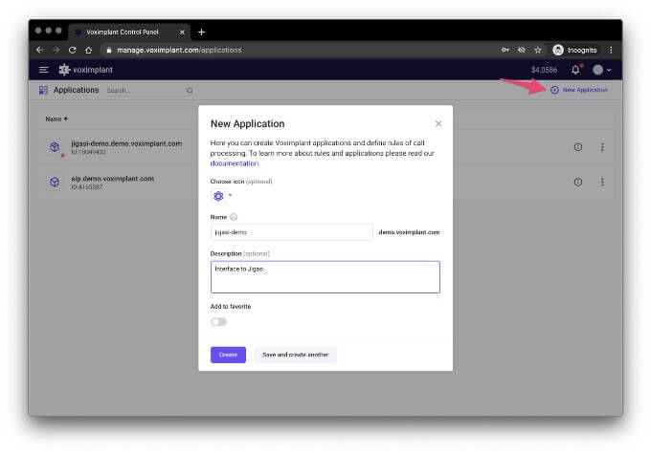View the account balance $4.0586

tap(544, 70)
